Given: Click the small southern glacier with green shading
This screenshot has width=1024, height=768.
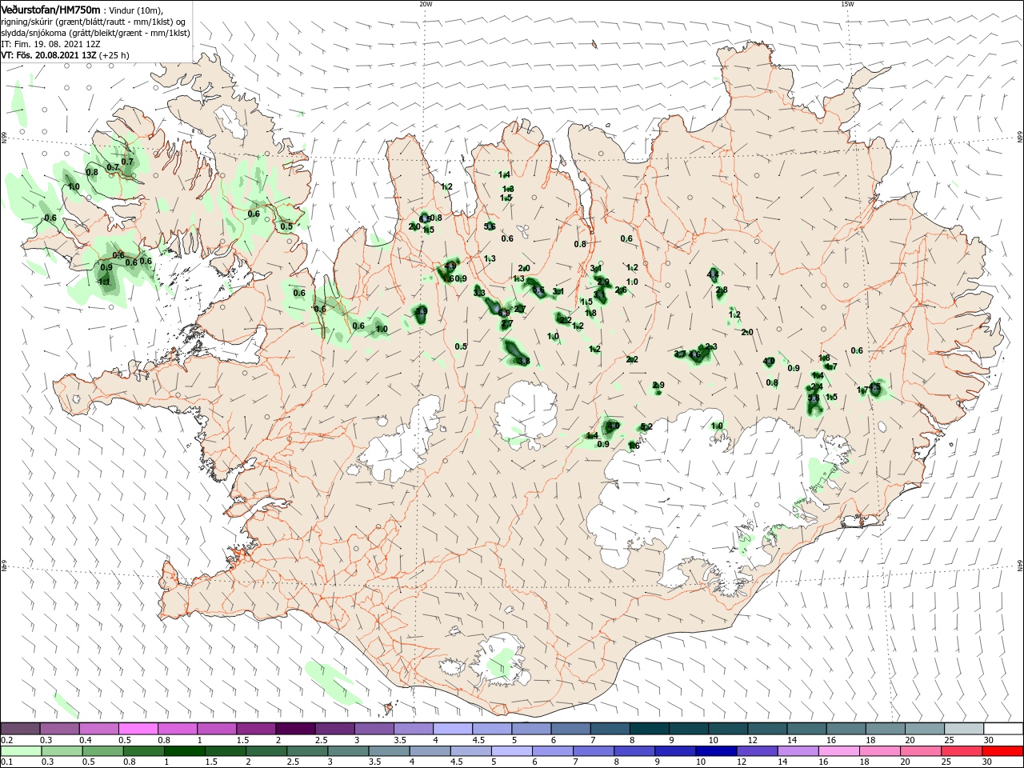Looking at the screenshot, I should tap(502, 662).
